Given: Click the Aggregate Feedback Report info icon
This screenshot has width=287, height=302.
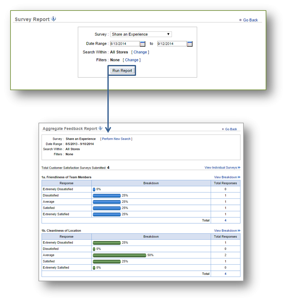Looking at the screenshot, I should pyautogui.click(x=100, y=128).
